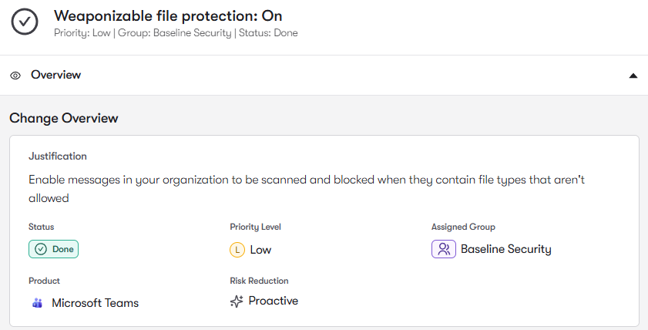Click the priority and group subtitle line
Viewport: 648px width, 330px height.
(x=176, y=33)
